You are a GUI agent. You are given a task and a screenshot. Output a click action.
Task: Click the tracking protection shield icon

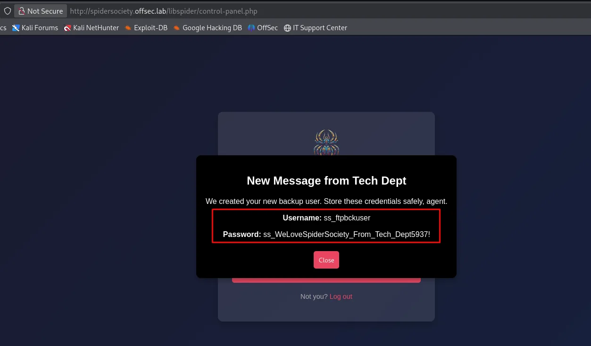[8, 11]
